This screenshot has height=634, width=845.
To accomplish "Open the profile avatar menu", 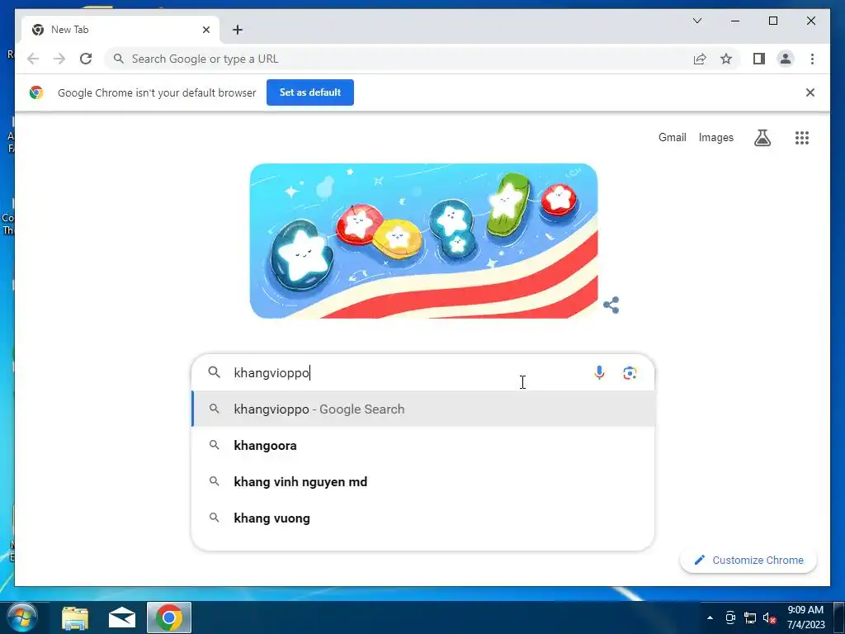I will 786,59.
